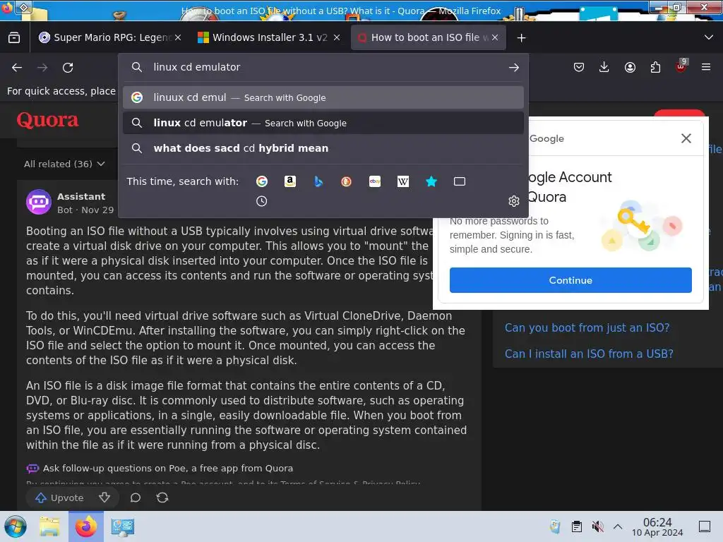Open the Extensions puzzle icon

coord(655,68)
